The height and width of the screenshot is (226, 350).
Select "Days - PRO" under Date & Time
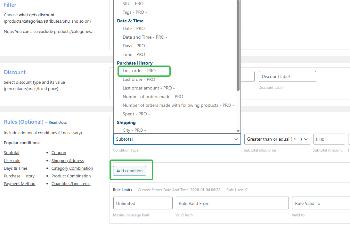[135, 46]
